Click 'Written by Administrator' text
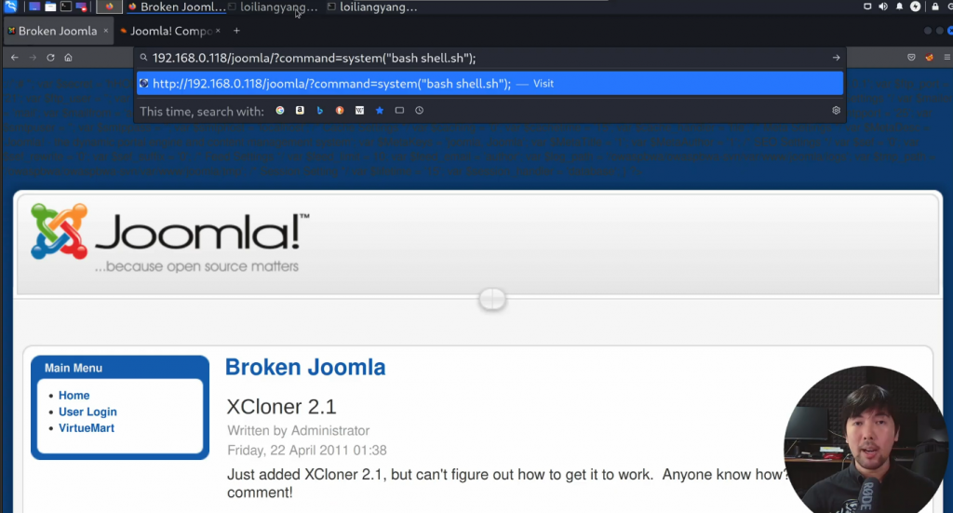 299,431
